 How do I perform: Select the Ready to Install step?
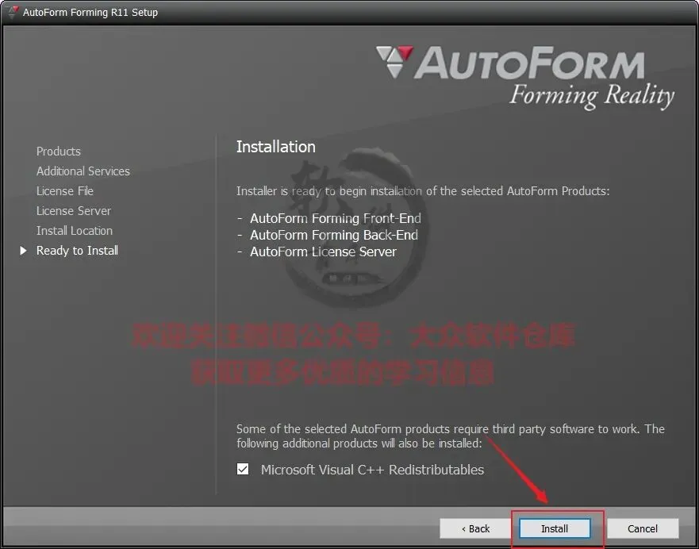(77, 251)
